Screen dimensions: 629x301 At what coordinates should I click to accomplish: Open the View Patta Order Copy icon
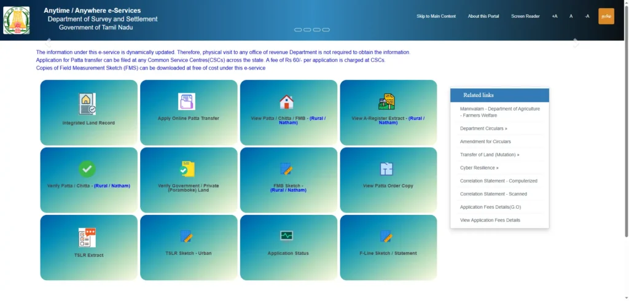coord(386,169)
